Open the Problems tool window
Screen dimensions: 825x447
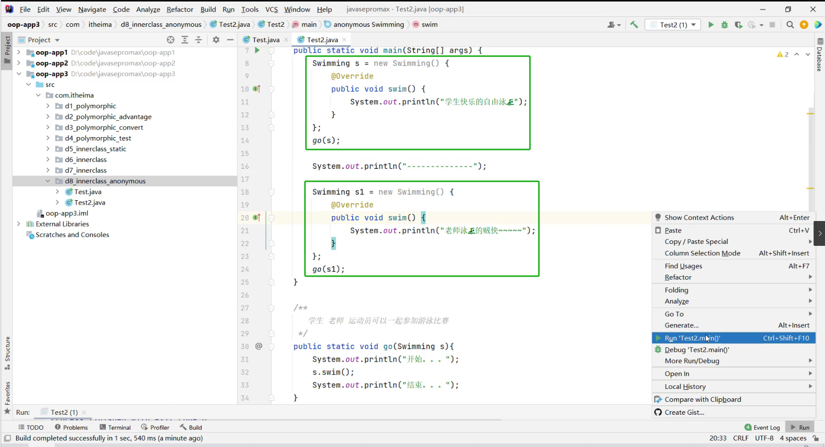(72, 427)
